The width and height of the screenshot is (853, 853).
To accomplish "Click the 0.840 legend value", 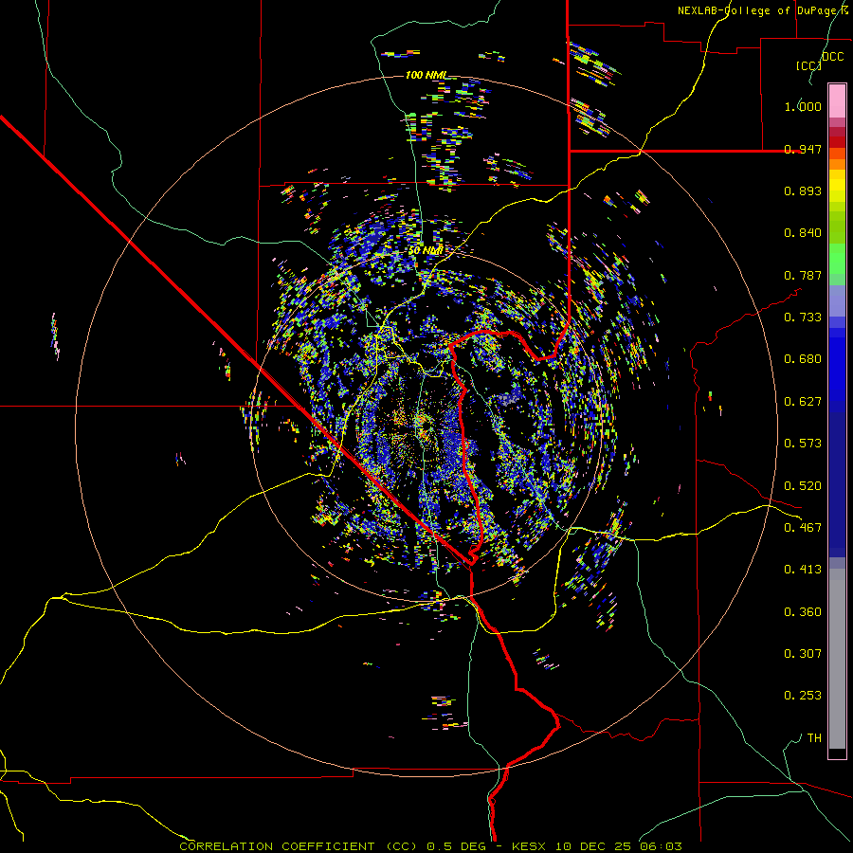I will point(803,233).
